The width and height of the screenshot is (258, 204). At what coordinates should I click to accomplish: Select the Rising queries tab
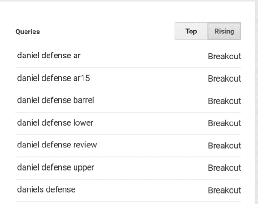224,31
